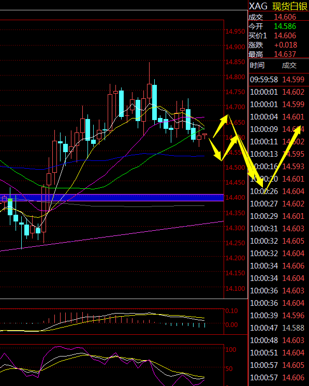Screen dimensions: 309x386
Task: Click the XAG symbol code in header
Action: (258, 6)
